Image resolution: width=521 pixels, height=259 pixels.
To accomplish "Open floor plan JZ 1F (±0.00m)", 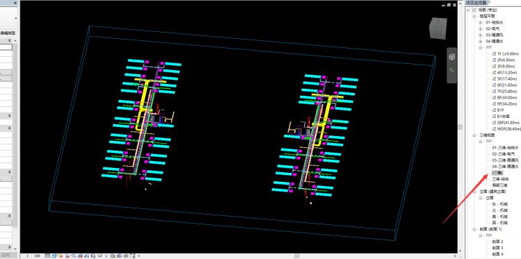I will [506, 53].
